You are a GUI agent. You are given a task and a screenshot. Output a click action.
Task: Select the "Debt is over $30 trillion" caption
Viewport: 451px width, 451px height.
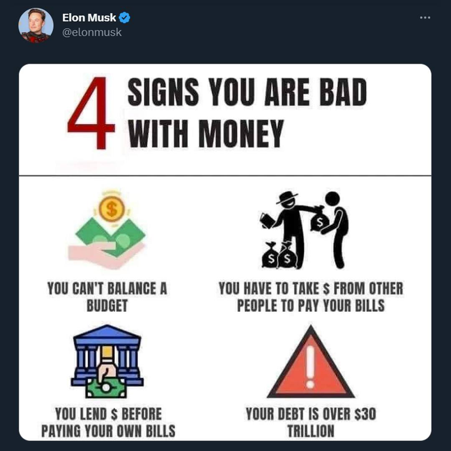pyautogui.click(x=311, y=423)
